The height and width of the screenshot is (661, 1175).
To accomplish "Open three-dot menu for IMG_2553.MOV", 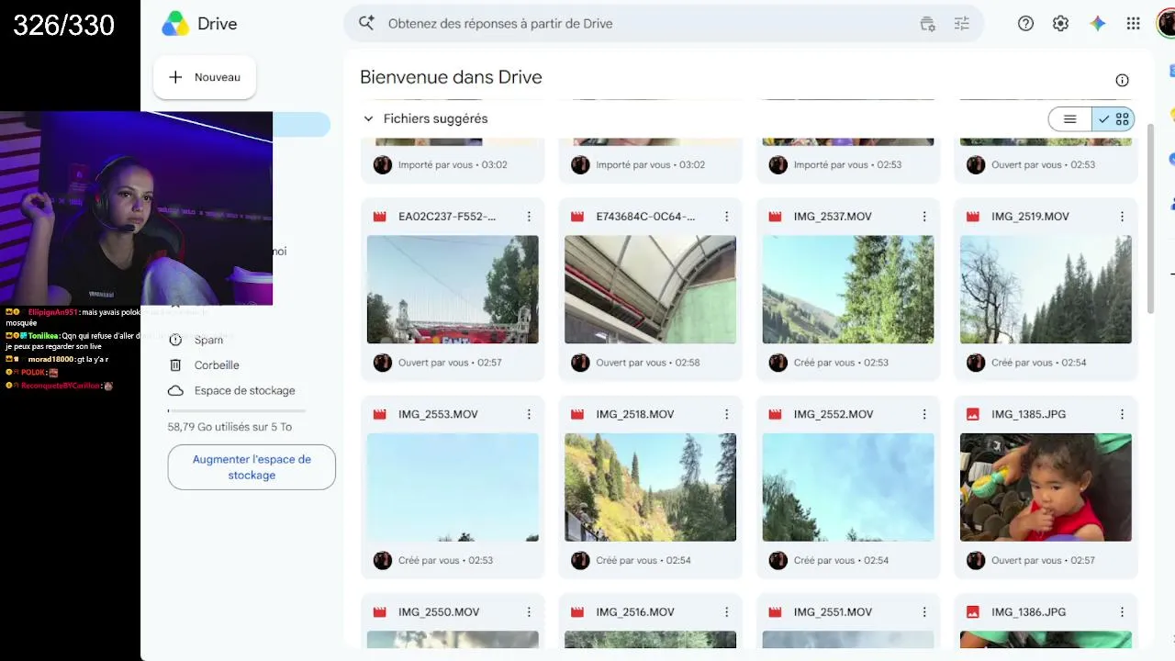I will pos(529,414).
